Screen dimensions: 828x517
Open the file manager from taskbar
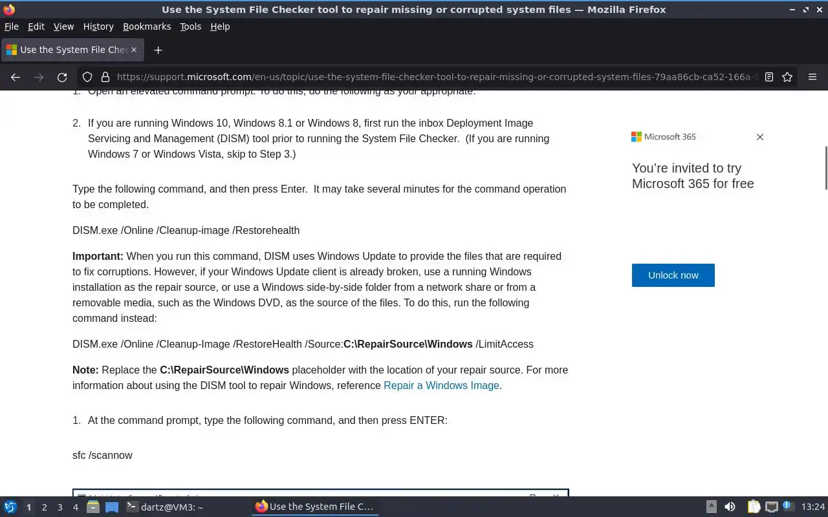click(93, 507)
